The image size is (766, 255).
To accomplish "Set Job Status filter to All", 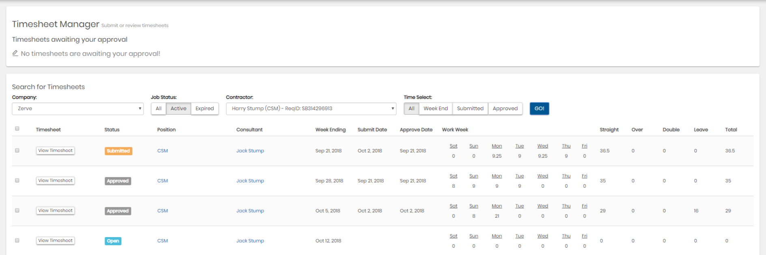I will (x=158, y=109).
